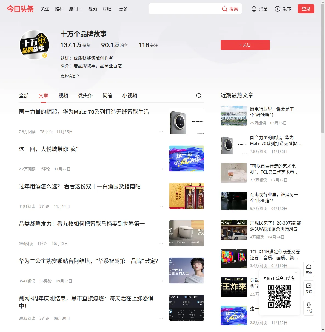
Task: Click the QR code image
Action: [x=280, y=296]
